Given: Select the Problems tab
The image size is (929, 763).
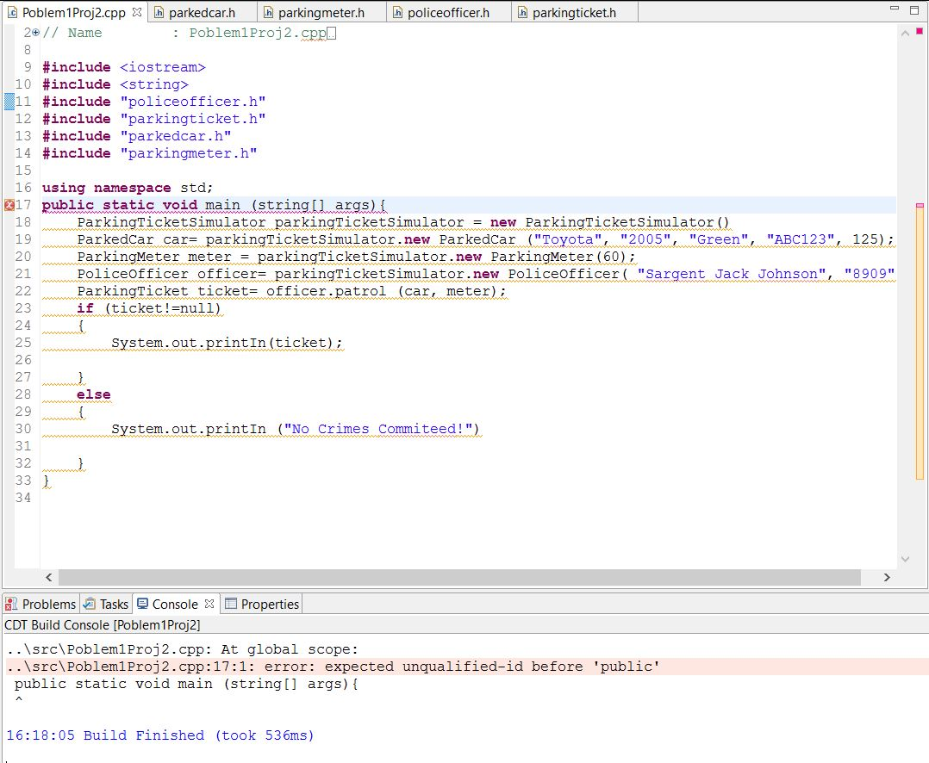Looking at the screenshot, I should pos(41,604).
